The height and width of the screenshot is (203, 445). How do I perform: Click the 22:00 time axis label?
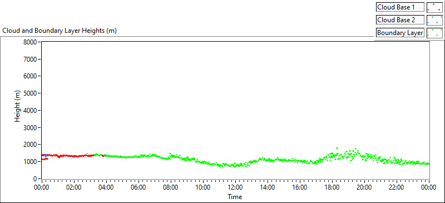click(x=396, y=187)
